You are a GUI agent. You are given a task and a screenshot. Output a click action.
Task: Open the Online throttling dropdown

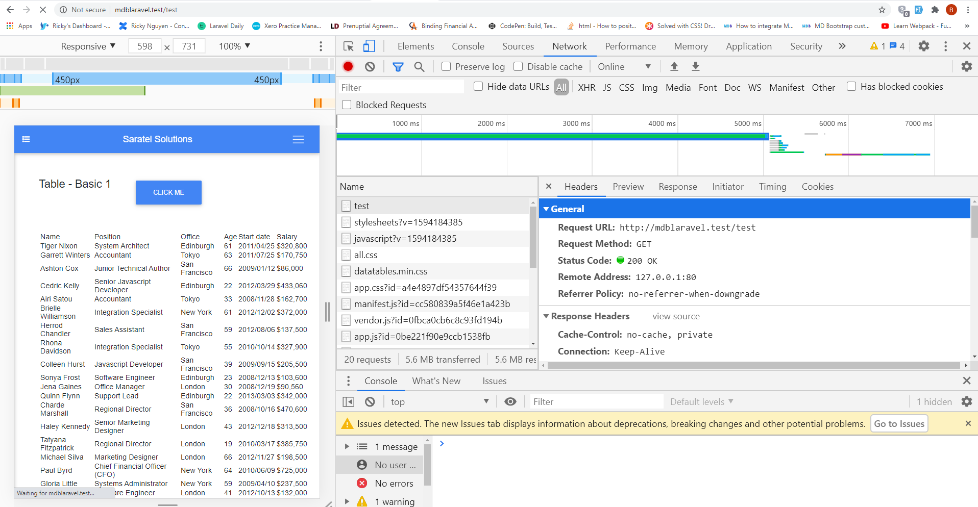(624, 66)
